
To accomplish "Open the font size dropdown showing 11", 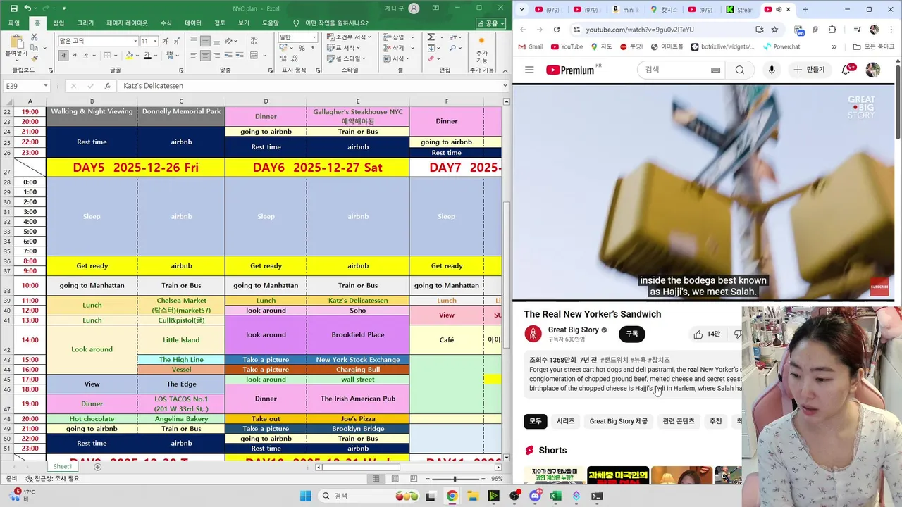I will [155, 41].
